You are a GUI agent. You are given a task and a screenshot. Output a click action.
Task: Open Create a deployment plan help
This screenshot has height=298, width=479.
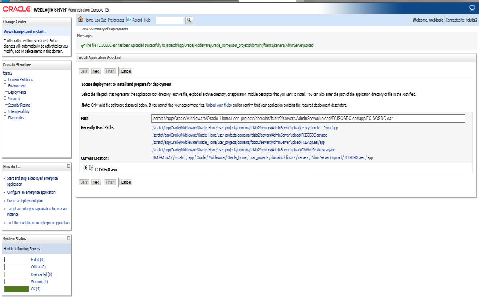[x=25, y=201]
